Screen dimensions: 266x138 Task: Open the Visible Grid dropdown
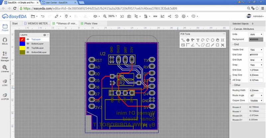(x=256, y=50)
